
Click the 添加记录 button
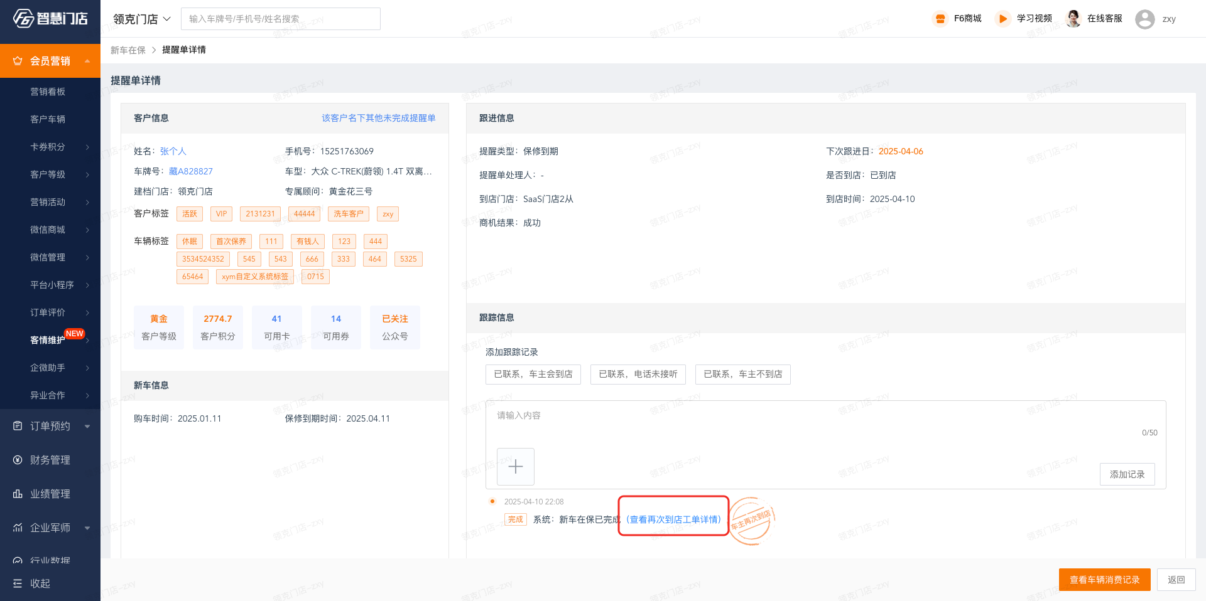coord(1127,474)
